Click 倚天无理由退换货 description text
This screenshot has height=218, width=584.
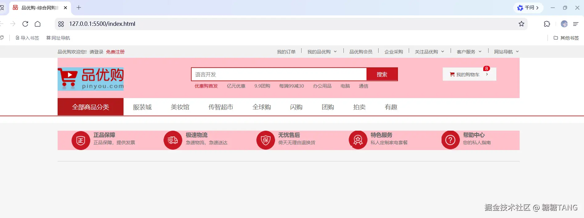point(297,143)
